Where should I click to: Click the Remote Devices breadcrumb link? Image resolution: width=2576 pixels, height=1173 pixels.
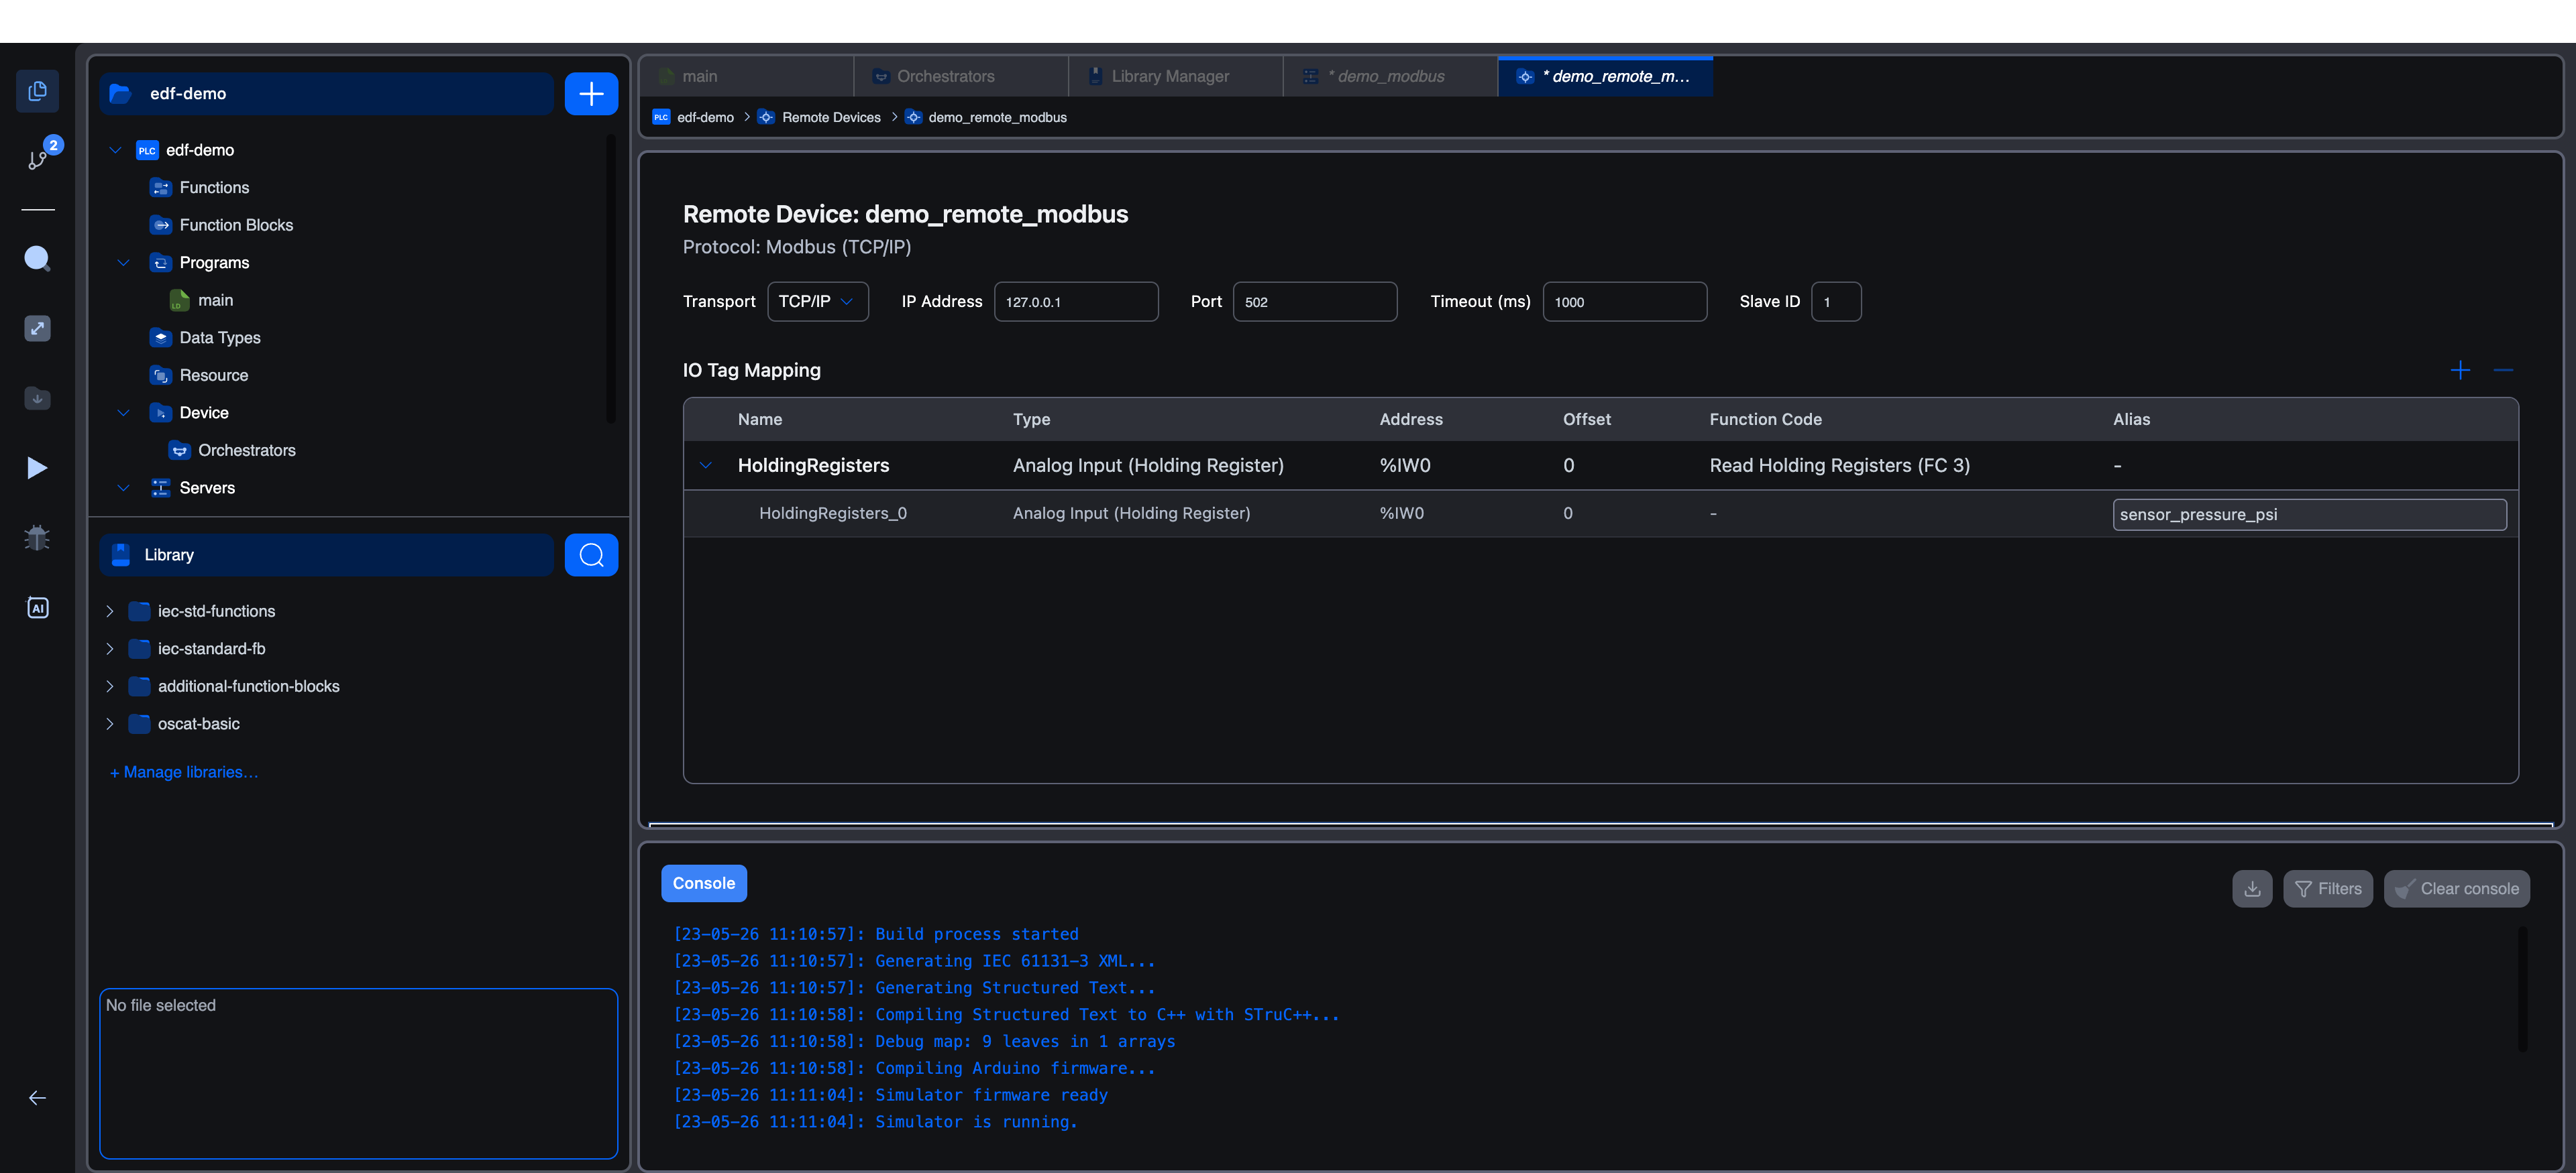(x=831, y=118)
